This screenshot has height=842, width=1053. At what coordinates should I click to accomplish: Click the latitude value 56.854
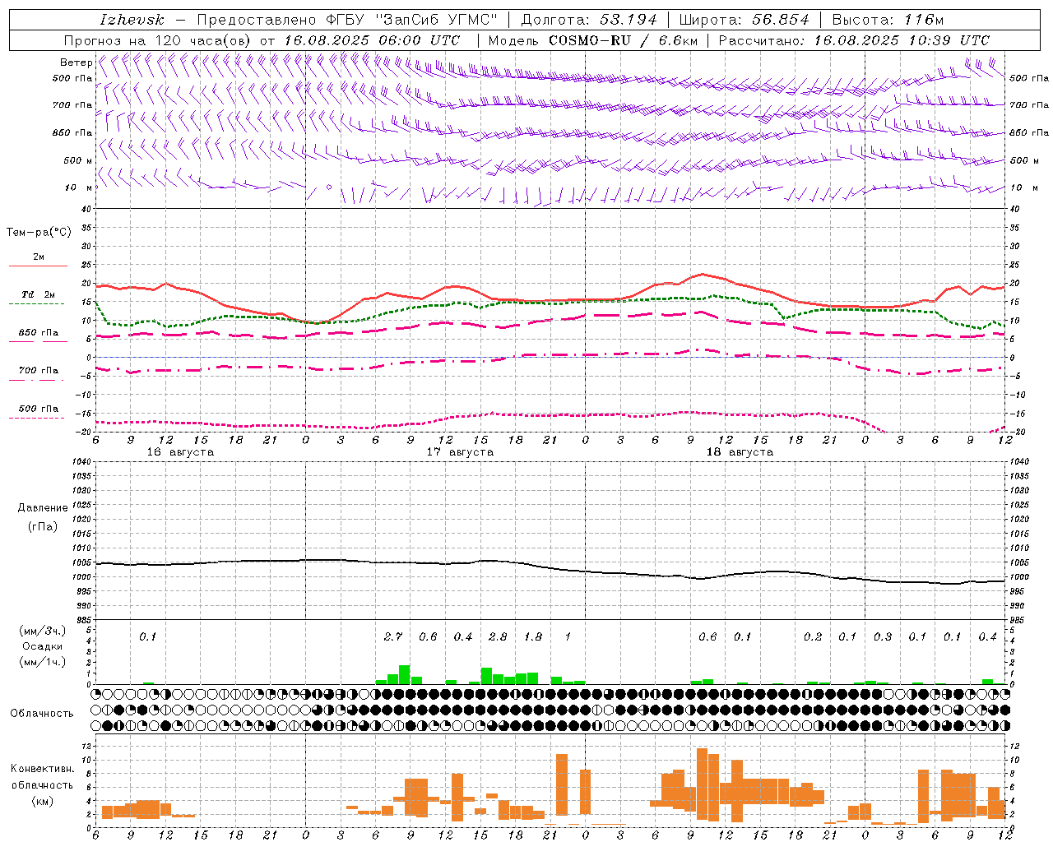[781, 20]
